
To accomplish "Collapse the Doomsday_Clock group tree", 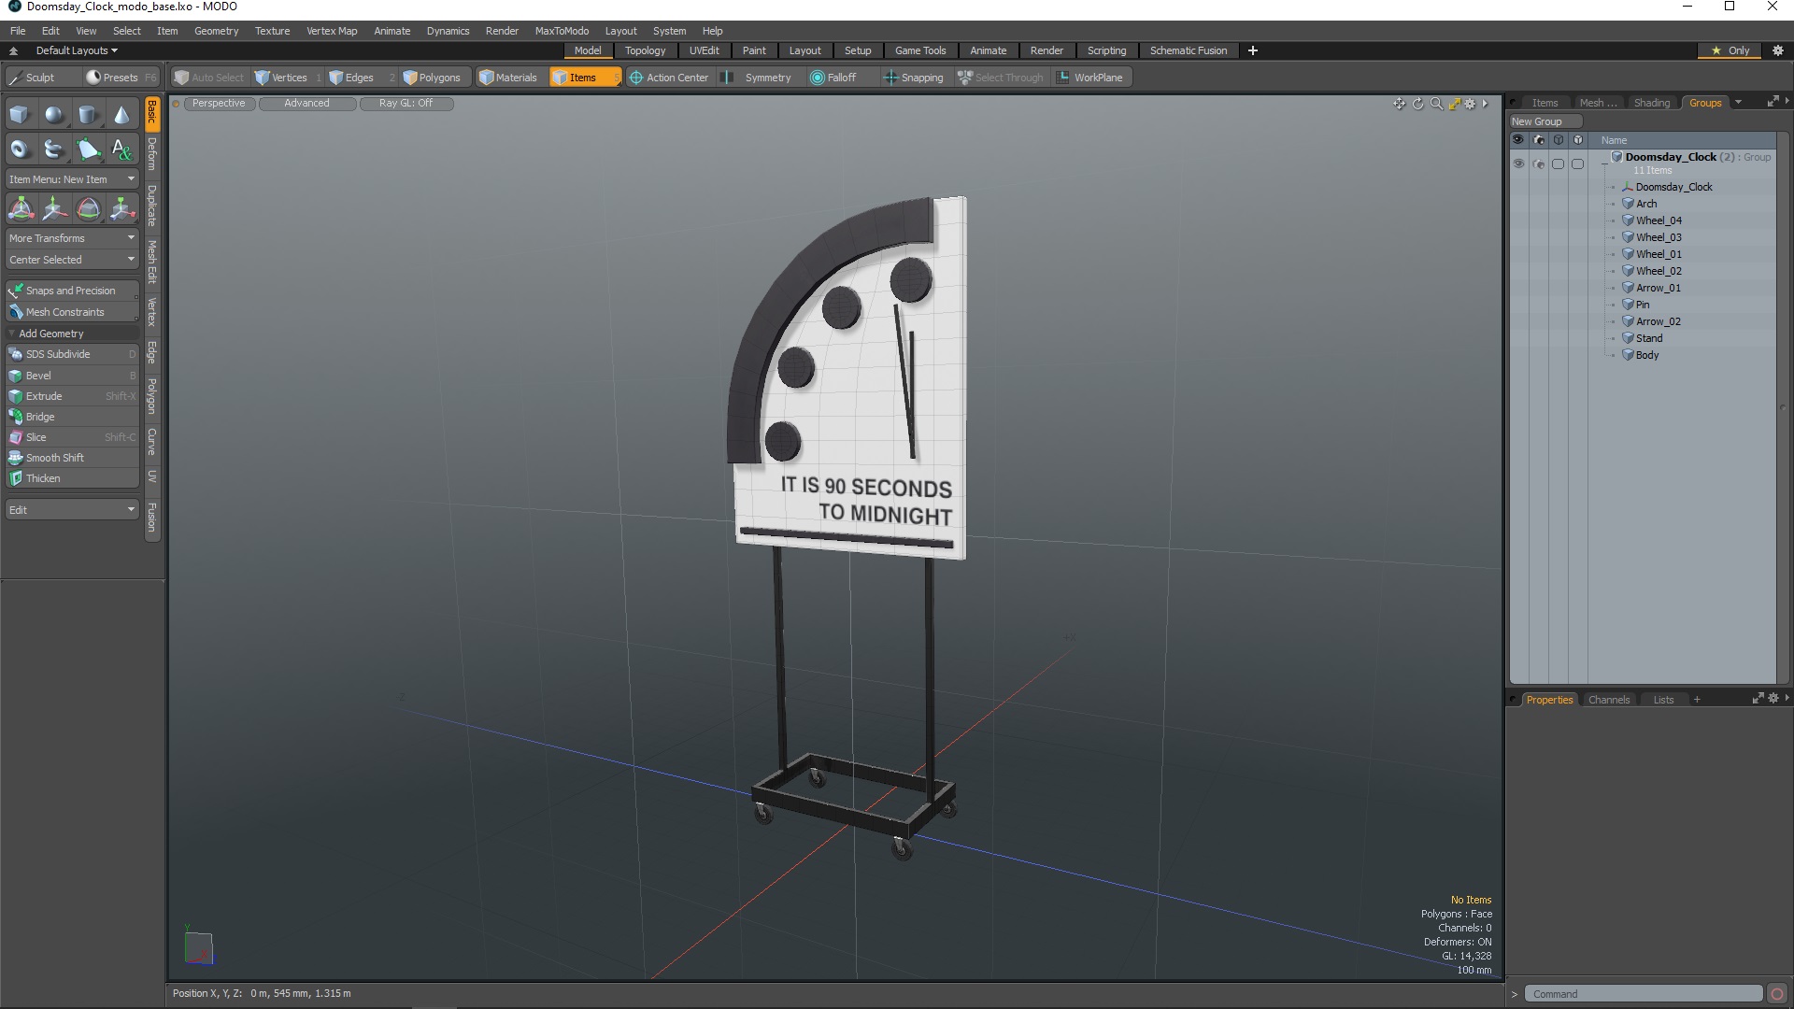I will click(1605, 163).
